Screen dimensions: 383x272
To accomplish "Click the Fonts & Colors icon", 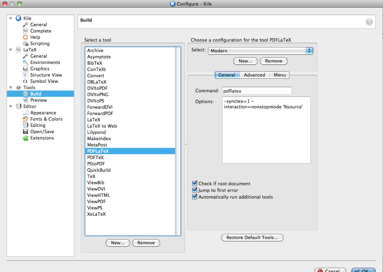I will pos(25,119).
